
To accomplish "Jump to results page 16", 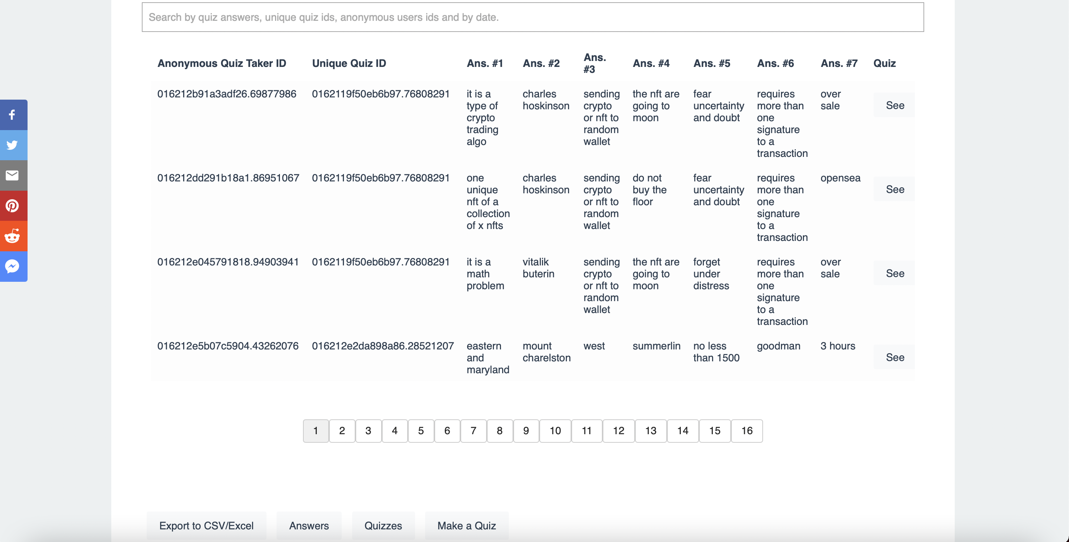I will pos(747,430).
